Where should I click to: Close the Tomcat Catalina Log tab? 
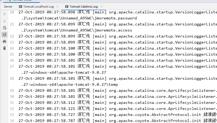(101, 7)
